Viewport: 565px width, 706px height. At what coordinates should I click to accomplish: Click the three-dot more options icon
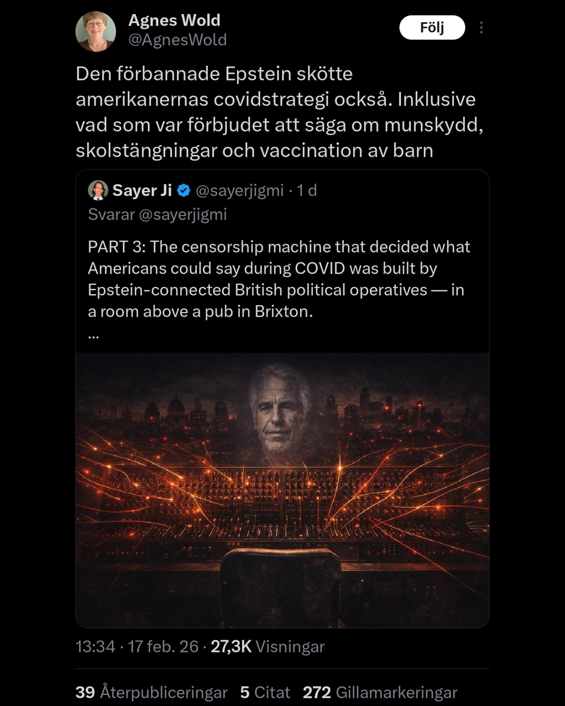481,28
